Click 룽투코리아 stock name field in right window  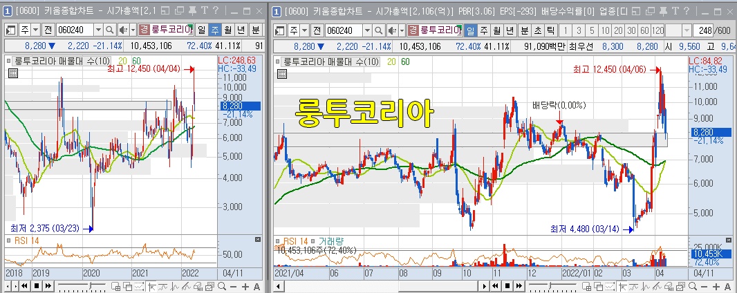point(435,30)
